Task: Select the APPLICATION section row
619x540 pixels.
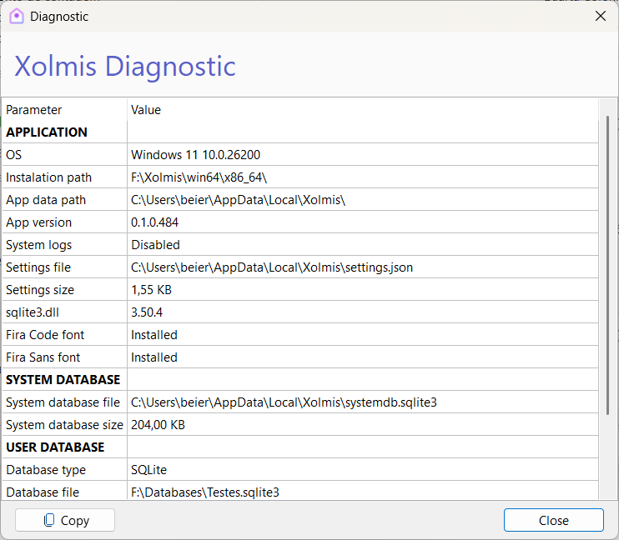Action: pos(300,132)
